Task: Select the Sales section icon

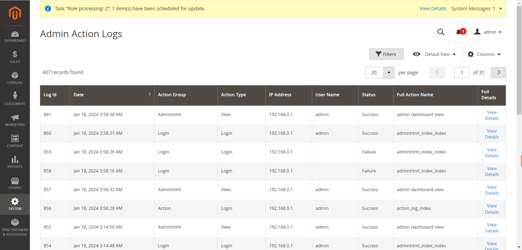Action: click(x=15, y=57)
